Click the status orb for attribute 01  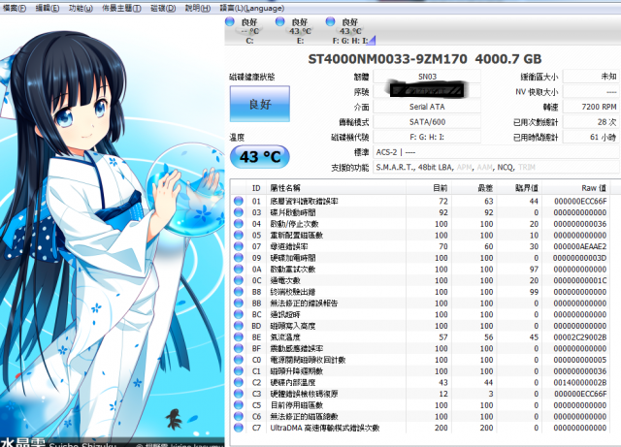point(239,201)
